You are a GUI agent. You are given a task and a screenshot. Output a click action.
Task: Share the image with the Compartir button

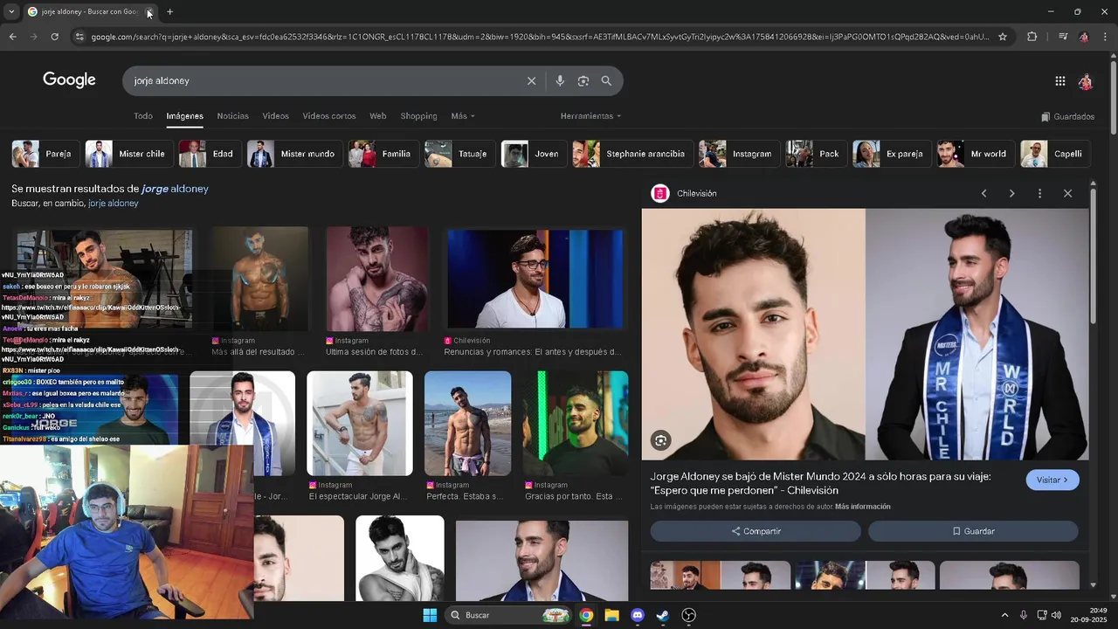point(756,531)
